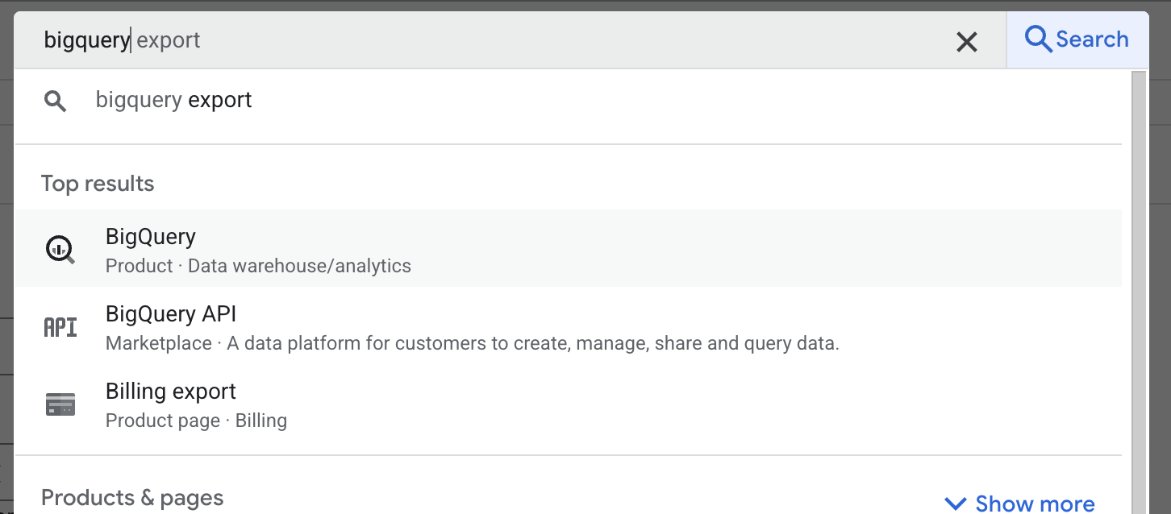
Task: Click the "Product page · Billing" subtitle
Action: pyautogui.click(x=196, y=421)
